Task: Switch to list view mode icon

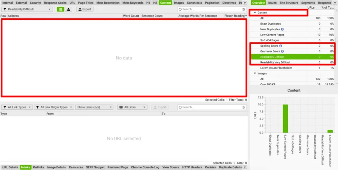Action: pos(60,9)
